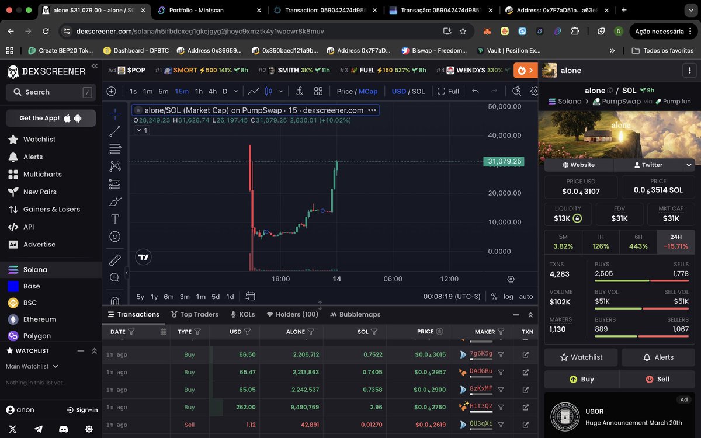Open the chart layout grid selector
This screenshot has height=438, width=701.
pyautogui.click(x=318, y=91)
